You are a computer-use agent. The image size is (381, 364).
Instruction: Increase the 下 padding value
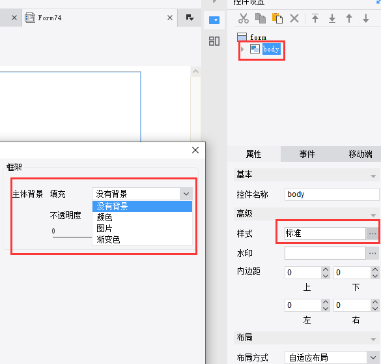click(x=375, y=269)
